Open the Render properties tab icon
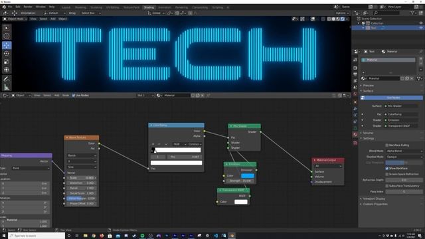Viewport: 425px width, 239px height. [x=355, y=68]
